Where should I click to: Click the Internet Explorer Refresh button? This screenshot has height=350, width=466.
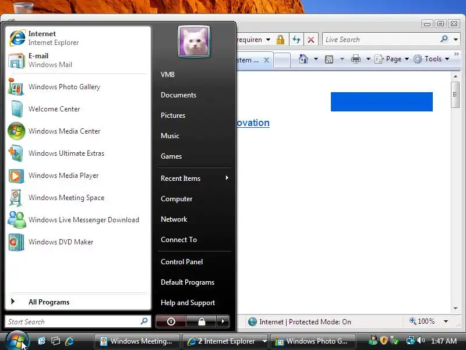point(296,39)
